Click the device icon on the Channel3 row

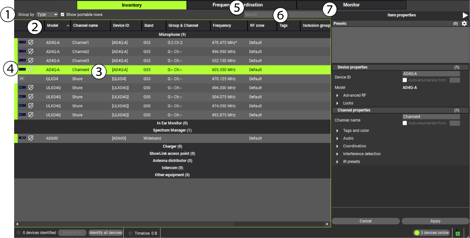(x=22, y=60)
